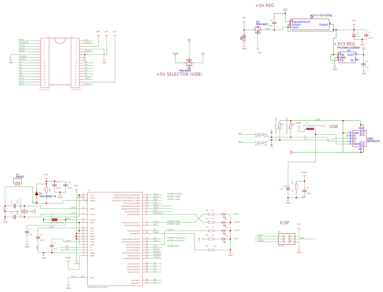The image size is (383, 292).
Task: Click the R8 1K resistor symbol
Action: point(211,214)
